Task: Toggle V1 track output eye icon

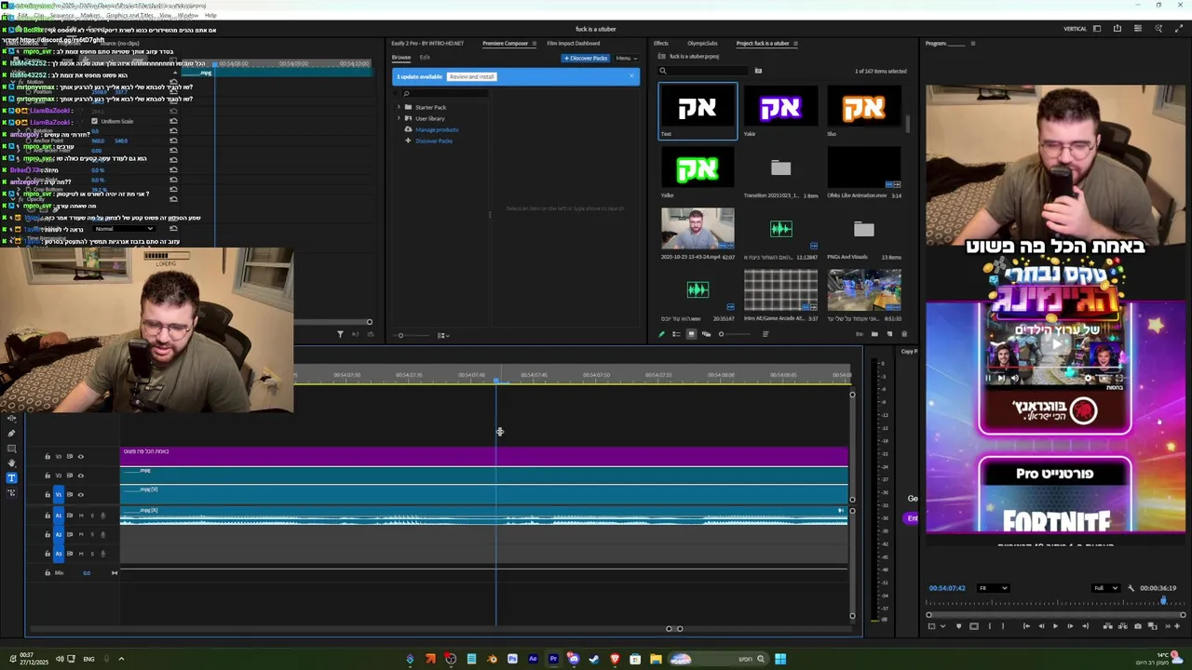Action: [81, 494]
